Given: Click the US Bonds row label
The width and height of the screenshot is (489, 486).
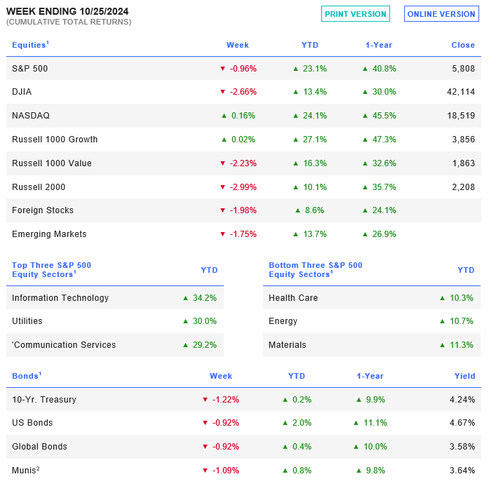Looking at the screenshot, I should (32, 423).
